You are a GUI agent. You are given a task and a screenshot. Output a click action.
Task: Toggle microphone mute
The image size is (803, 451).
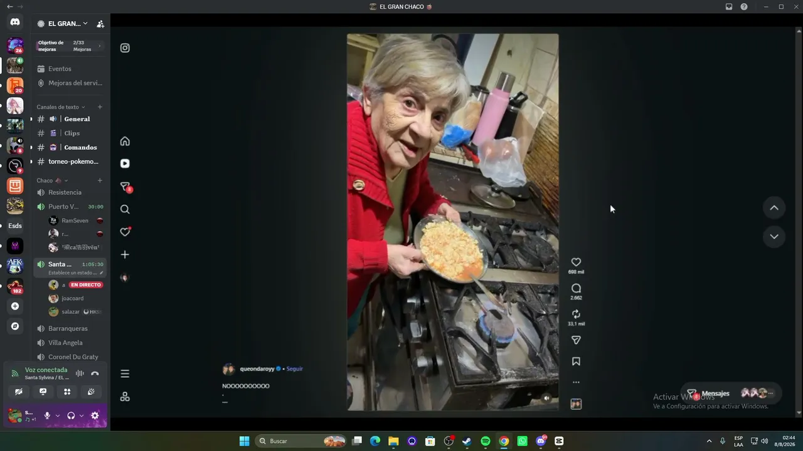(47, 415)
